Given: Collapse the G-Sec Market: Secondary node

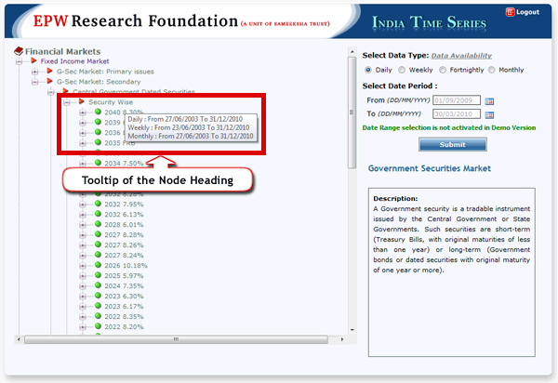Looking at the screenshot, I should tap(35, 82).
